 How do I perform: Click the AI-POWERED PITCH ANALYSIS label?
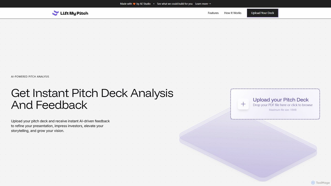coord(30,76)
